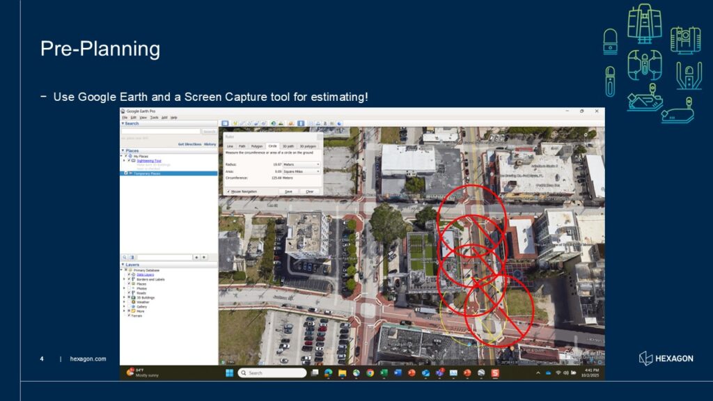Open Windows Start menu on taskbar
Screen dimensions: 713x401
[x=229, y=373]
